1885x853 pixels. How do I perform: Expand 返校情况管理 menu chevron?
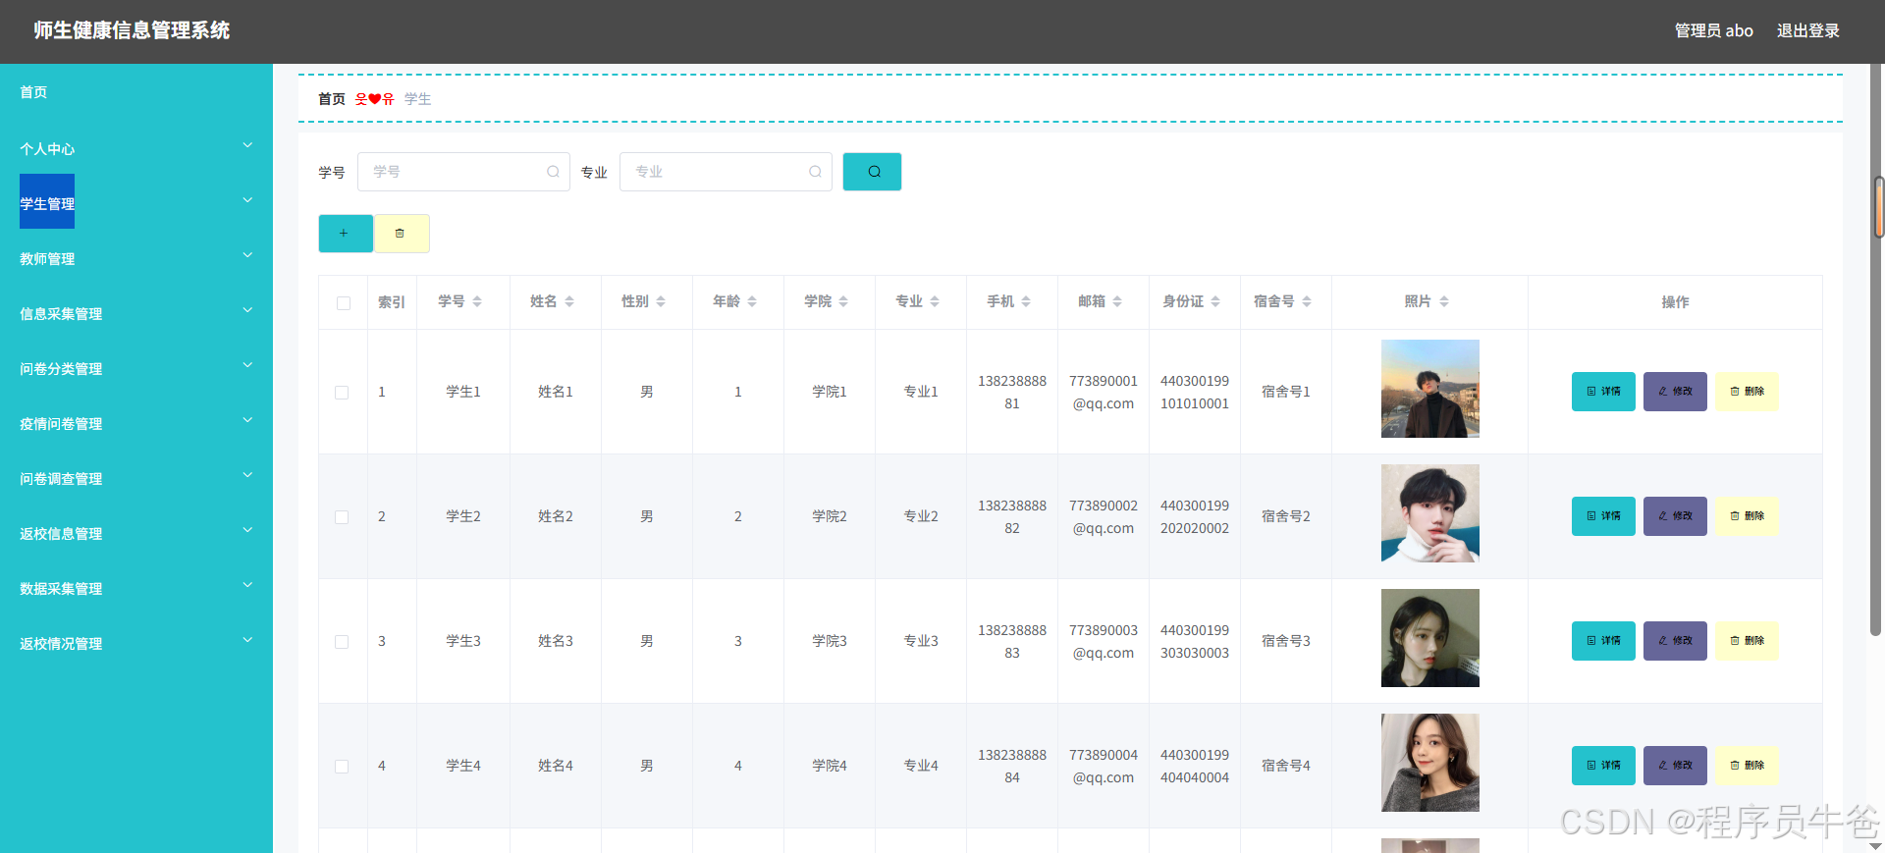247,640
